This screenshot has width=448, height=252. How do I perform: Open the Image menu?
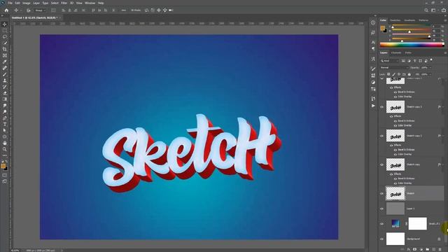click(27, 3)
